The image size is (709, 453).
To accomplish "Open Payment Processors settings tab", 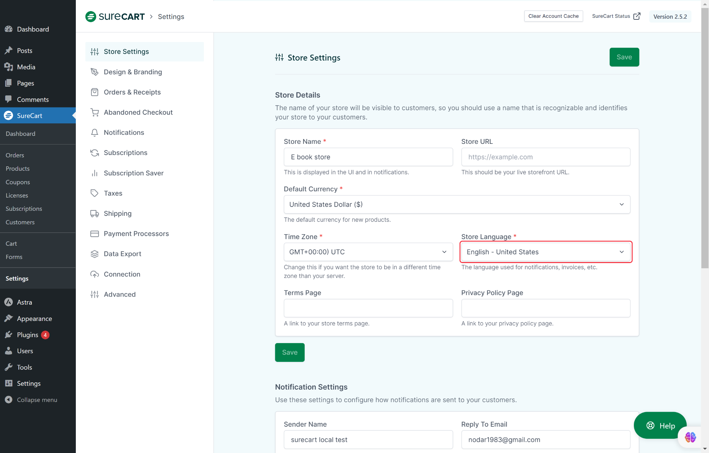I will pos(136,234).
